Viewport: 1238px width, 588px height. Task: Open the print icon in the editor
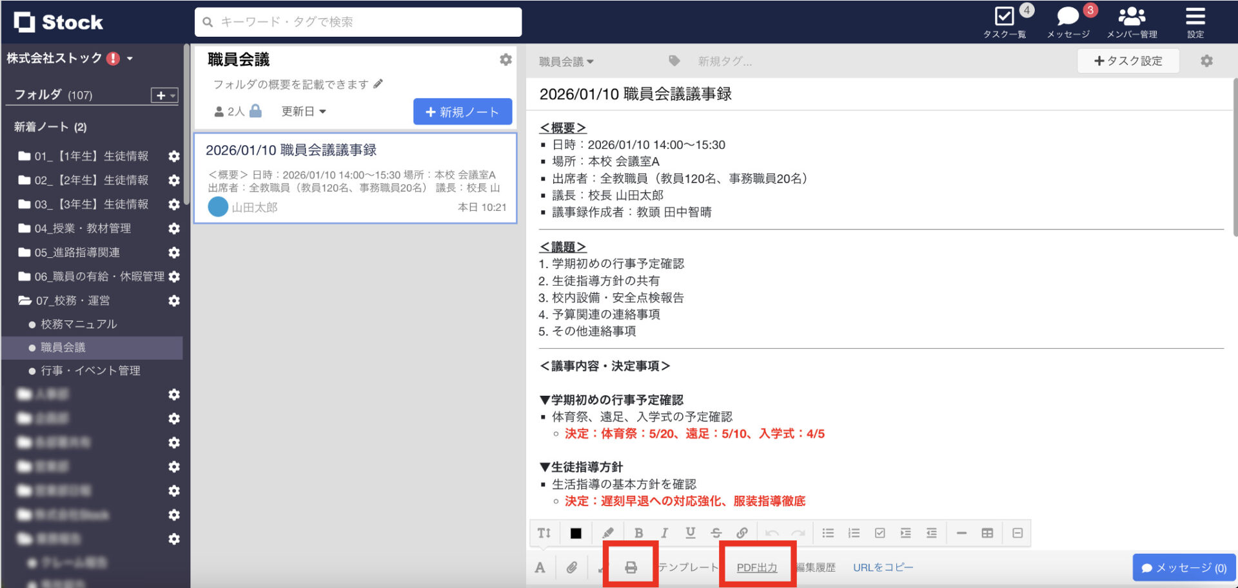pyautogui.click(x=630, y=567)
